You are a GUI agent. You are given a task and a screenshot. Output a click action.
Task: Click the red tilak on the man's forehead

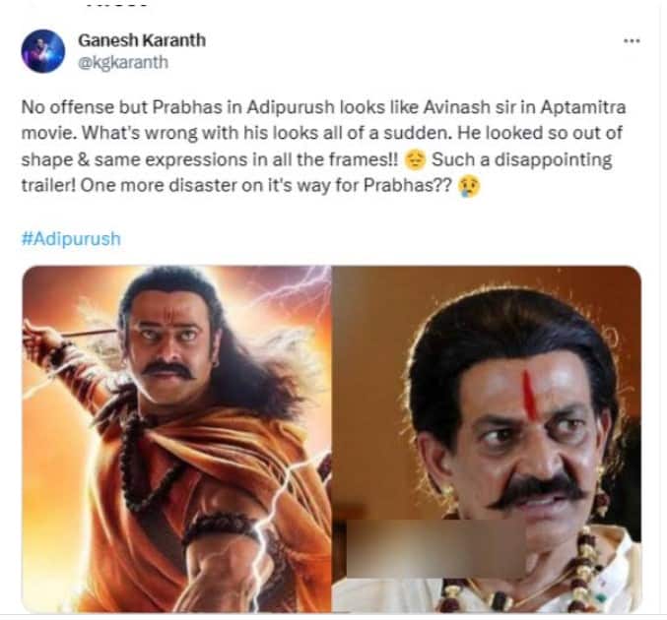click(x=528, y=394)
